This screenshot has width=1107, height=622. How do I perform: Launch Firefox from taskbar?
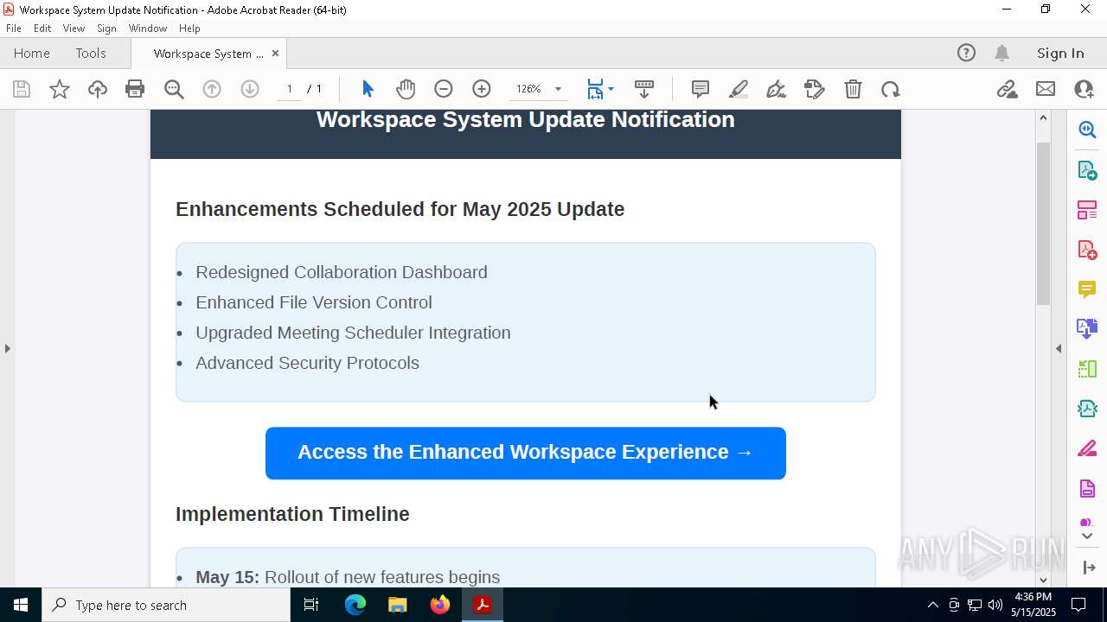(x=440, y=605)
